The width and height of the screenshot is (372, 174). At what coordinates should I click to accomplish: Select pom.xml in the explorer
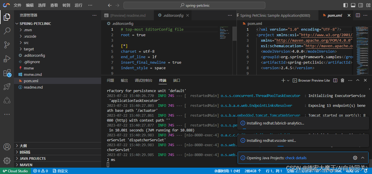(x=58, y=81)
